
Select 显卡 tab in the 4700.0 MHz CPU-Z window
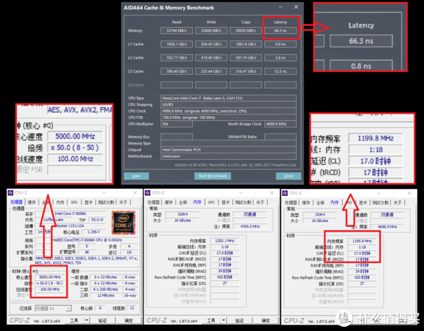(226, 202)
